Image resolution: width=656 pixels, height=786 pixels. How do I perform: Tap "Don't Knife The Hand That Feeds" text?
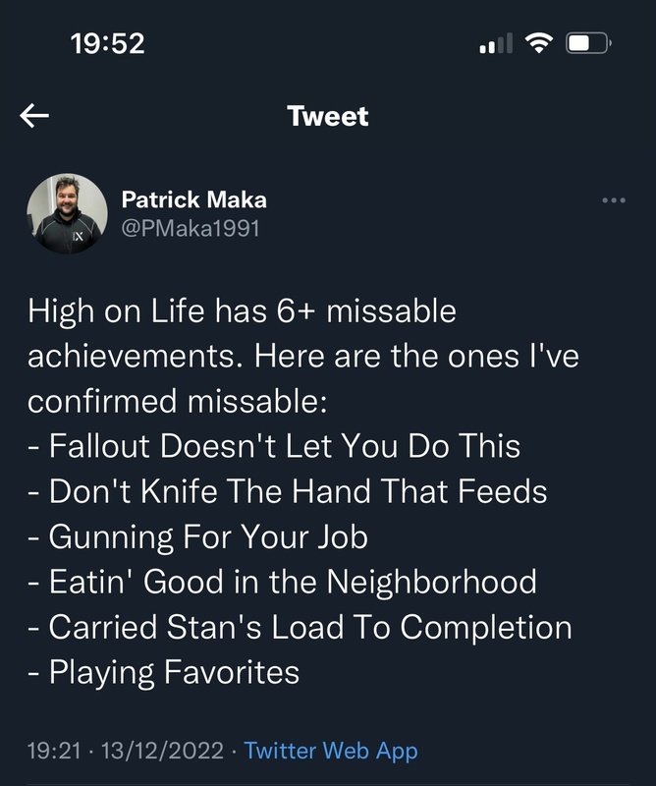pyautogui.click(x=287, y=491)
